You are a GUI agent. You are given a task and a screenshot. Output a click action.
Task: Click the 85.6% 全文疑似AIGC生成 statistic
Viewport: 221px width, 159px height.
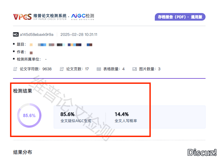76,117
